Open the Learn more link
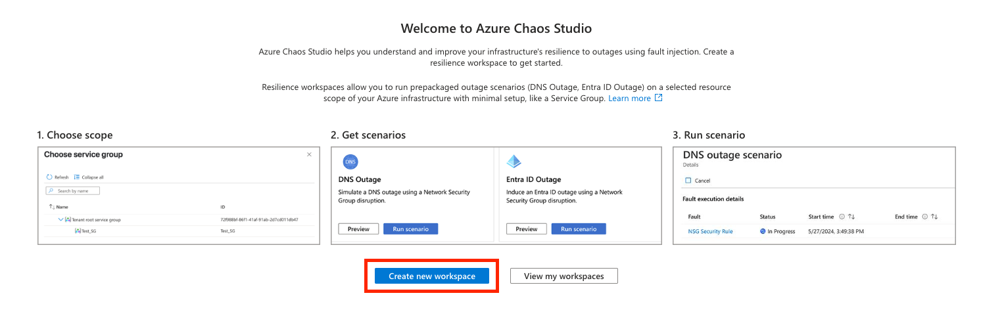Screen dimensions: 1004x329 click(629, 98)
